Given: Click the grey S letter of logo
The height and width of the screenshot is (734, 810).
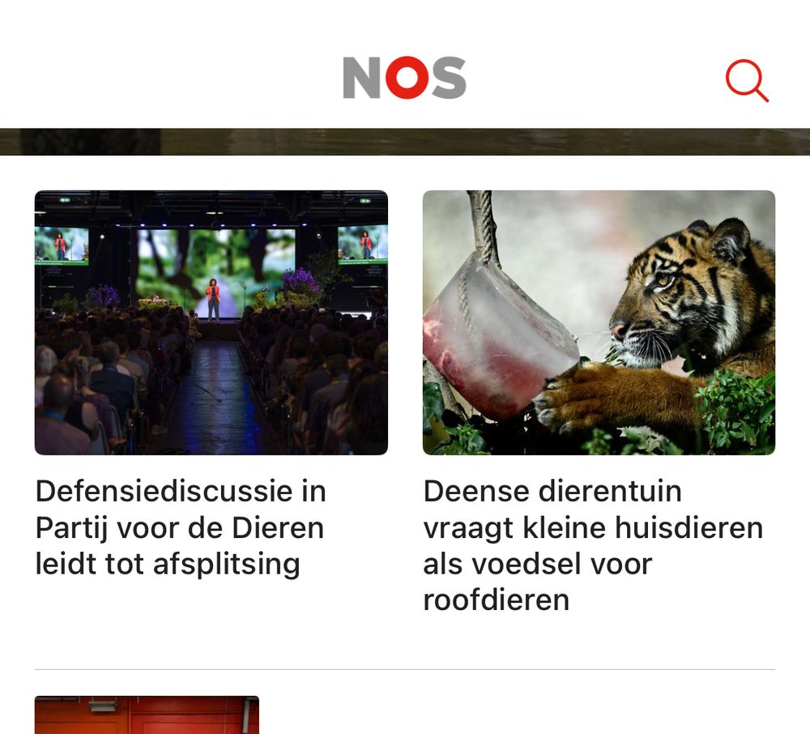Looking at the screenshot, I should coord(449,78).
